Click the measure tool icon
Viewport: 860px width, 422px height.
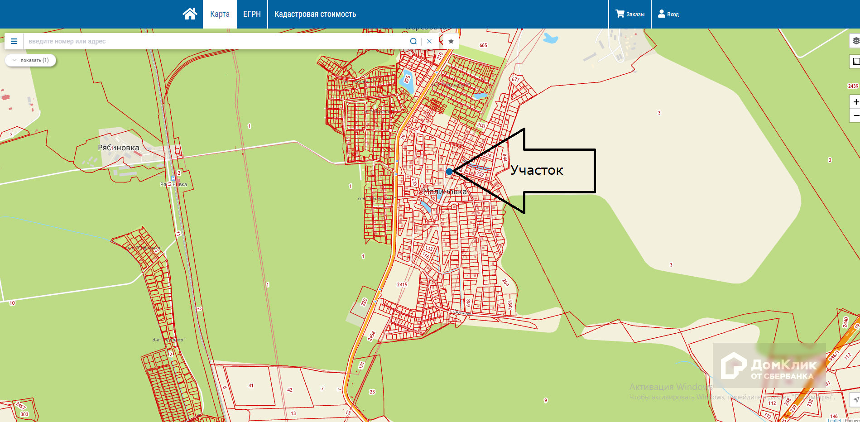point(855,62)
